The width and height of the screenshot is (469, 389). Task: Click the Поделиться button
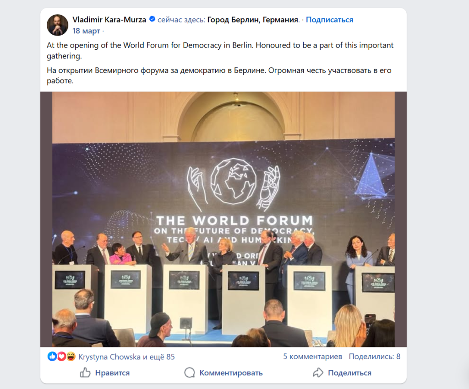pos(342,373)
